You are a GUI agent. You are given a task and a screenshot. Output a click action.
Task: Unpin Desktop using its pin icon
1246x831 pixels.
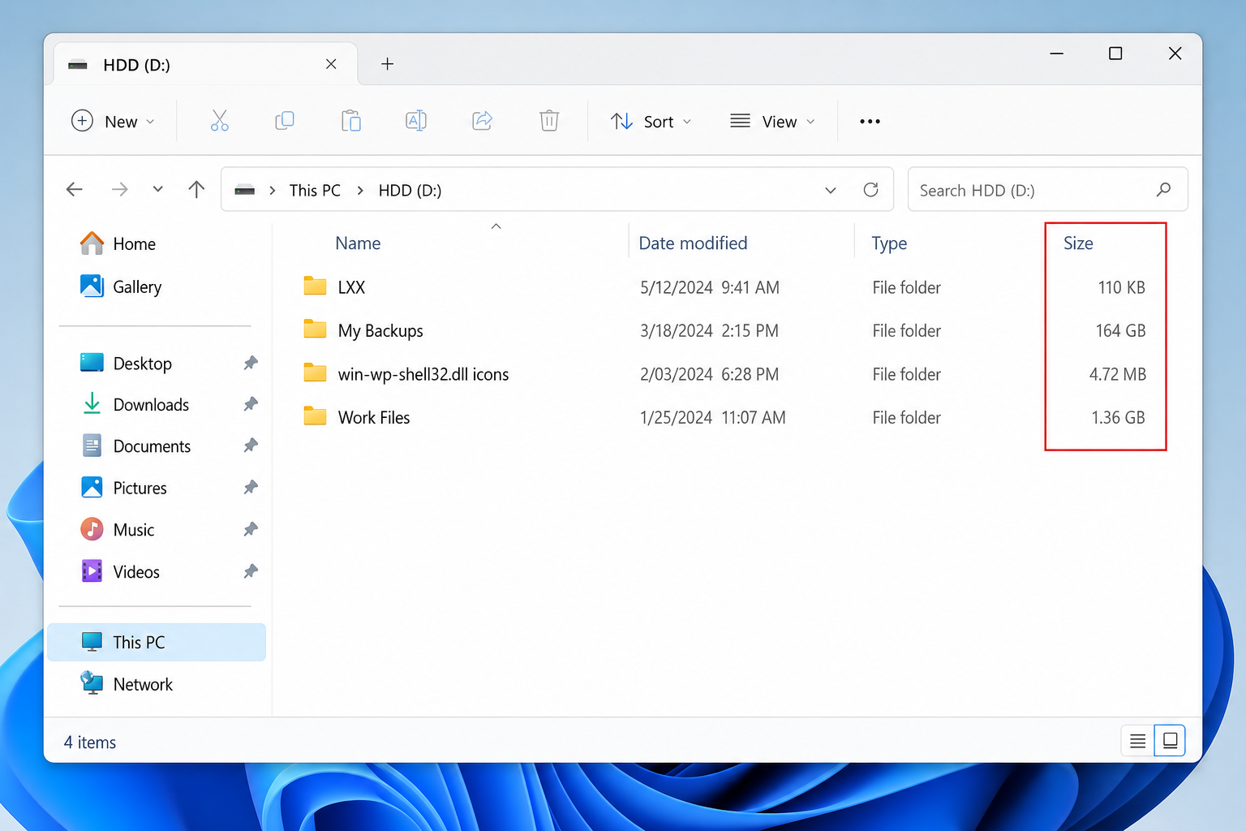coord(251,363)
